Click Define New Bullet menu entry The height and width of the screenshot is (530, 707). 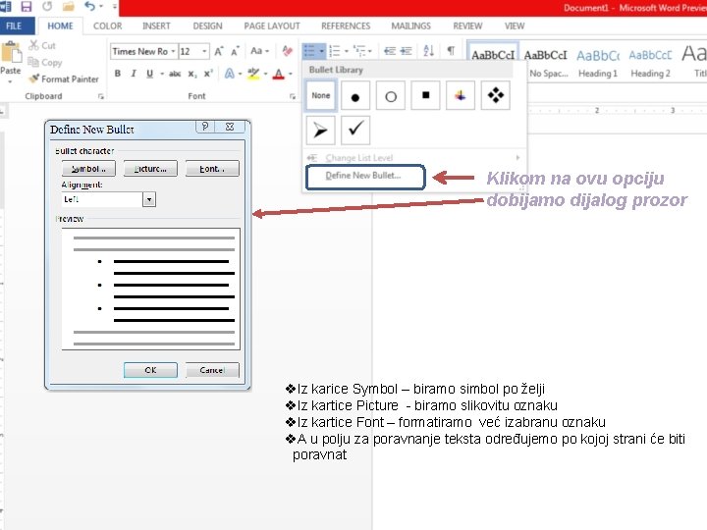pyautogui.click(x=365, y=177)
